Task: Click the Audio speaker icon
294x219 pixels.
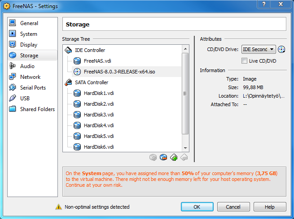Action: [13, 66]
